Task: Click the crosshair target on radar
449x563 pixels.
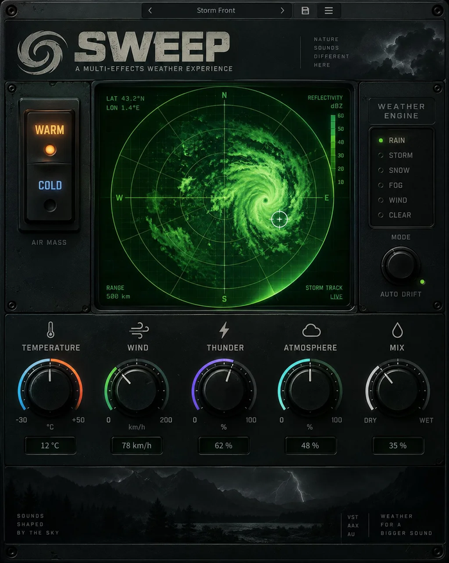Action: click(x=280, y=219)
